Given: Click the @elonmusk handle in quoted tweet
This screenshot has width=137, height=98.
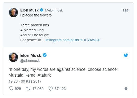Looking at the screenshot, I should tap(54, 10).
